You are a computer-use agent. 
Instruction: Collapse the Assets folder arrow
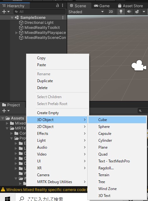(3, 118)
